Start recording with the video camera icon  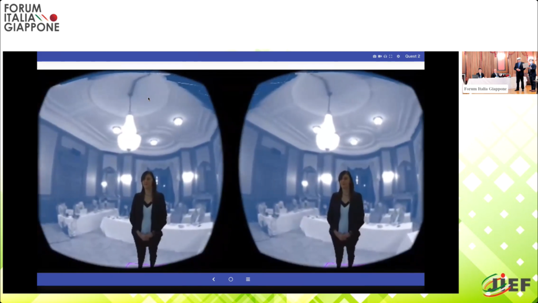point(380,56)
